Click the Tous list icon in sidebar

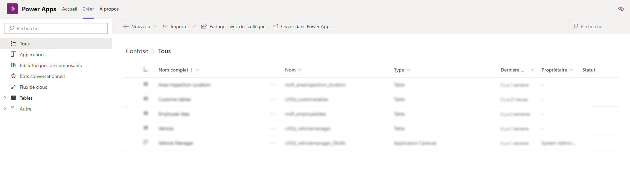(13, 43)
